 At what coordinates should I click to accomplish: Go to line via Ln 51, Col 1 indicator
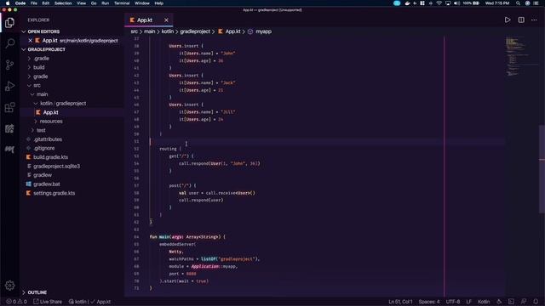400,302
